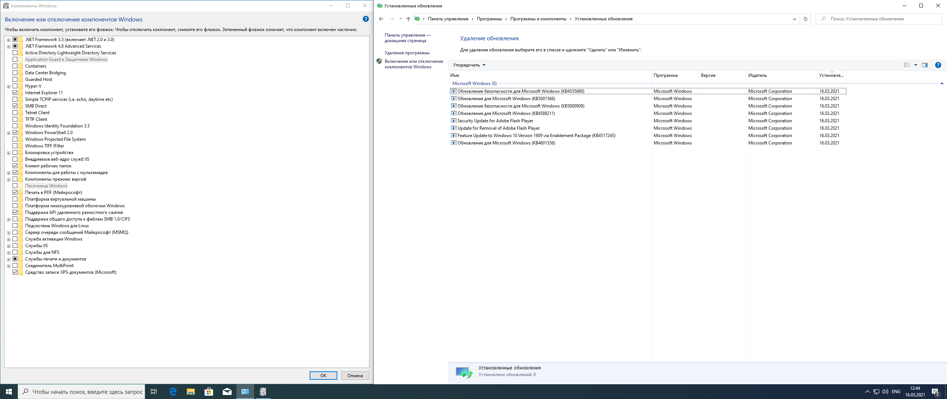Sort by the Издатель column header

click(x=781, y=75)
